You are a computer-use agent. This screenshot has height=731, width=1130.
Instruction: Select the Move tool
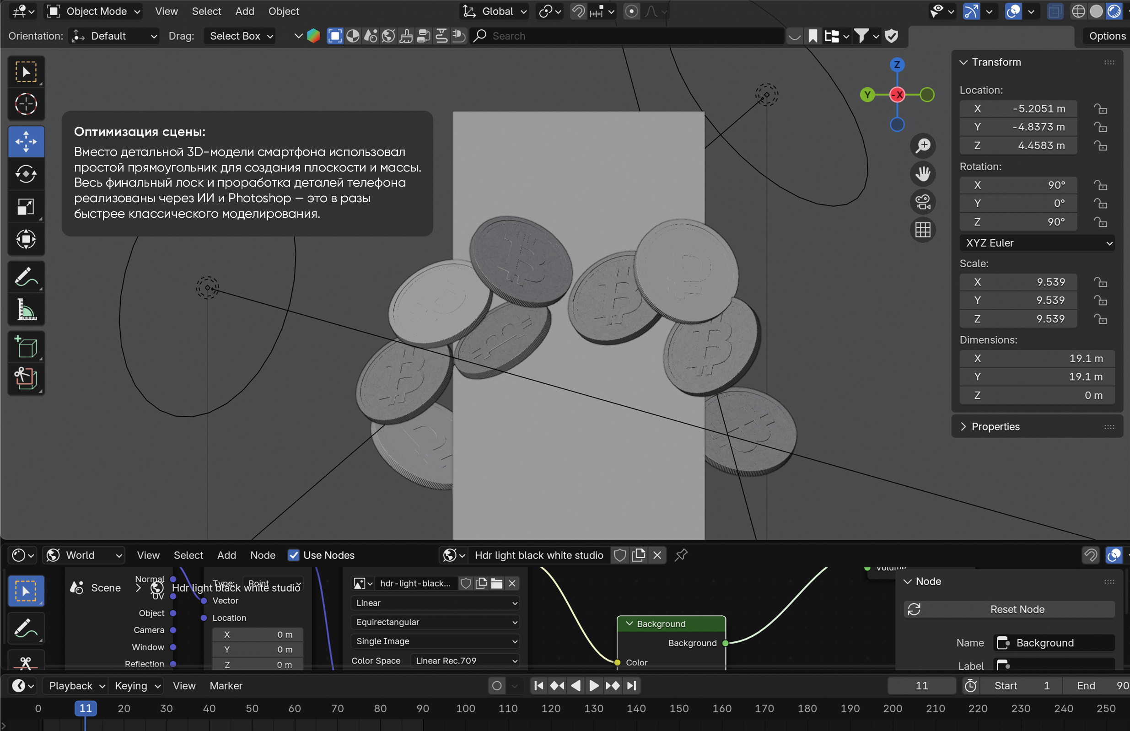[26, 141]
